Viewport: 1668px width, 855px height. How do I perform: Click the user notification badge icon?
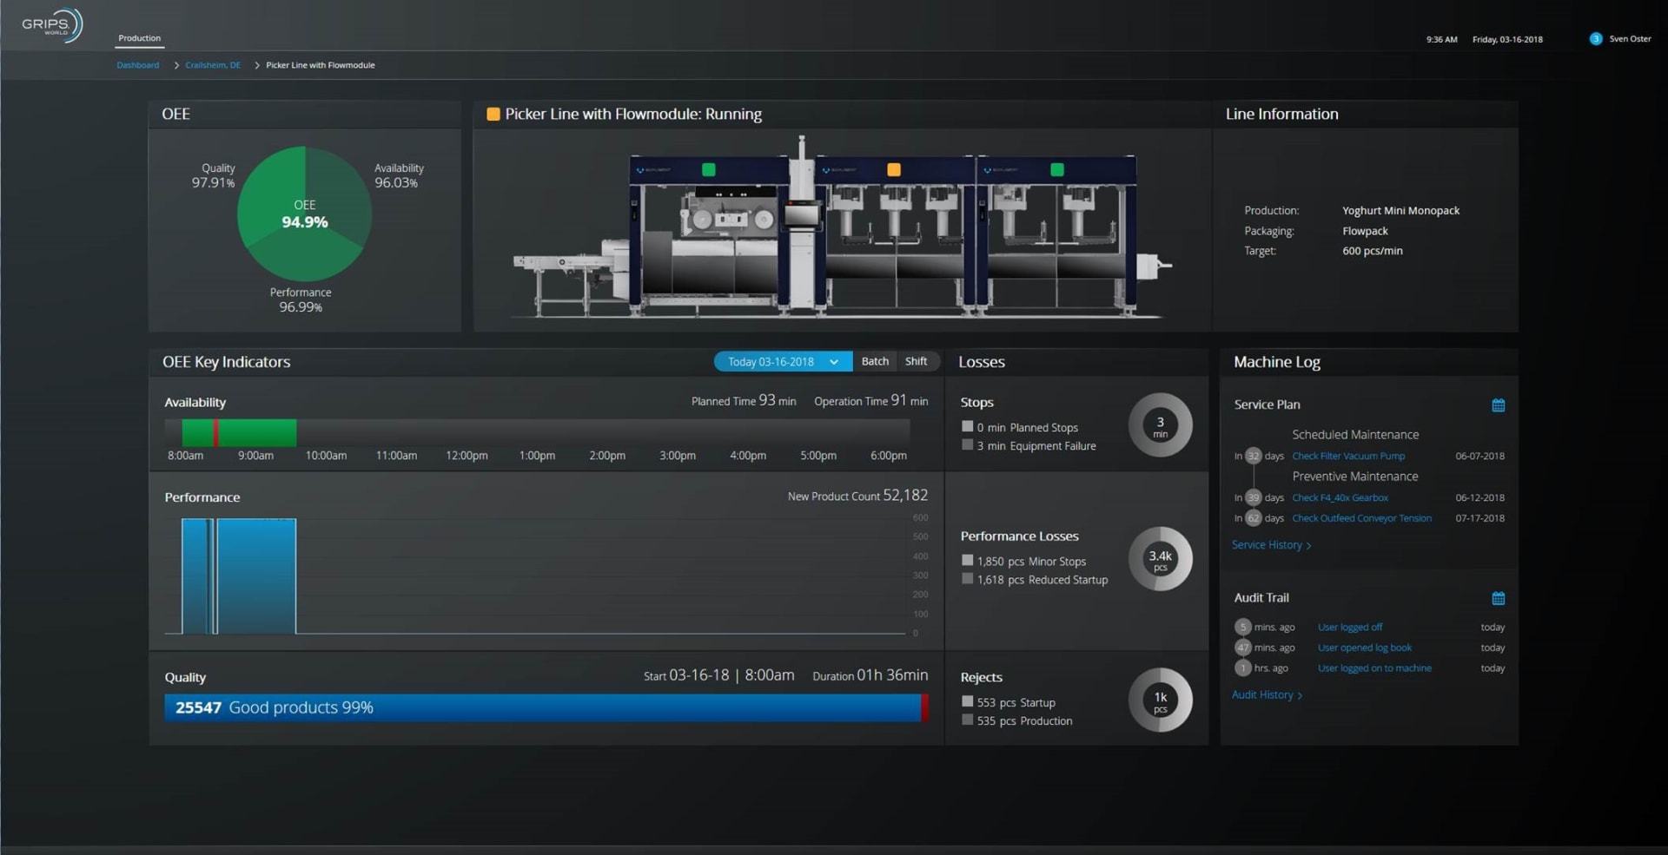1595,38
